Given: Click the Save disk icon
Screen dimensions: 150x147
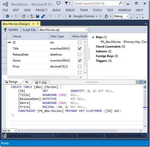Looking at the screenshot, I should pyautogui.click(x=37, y=16).
